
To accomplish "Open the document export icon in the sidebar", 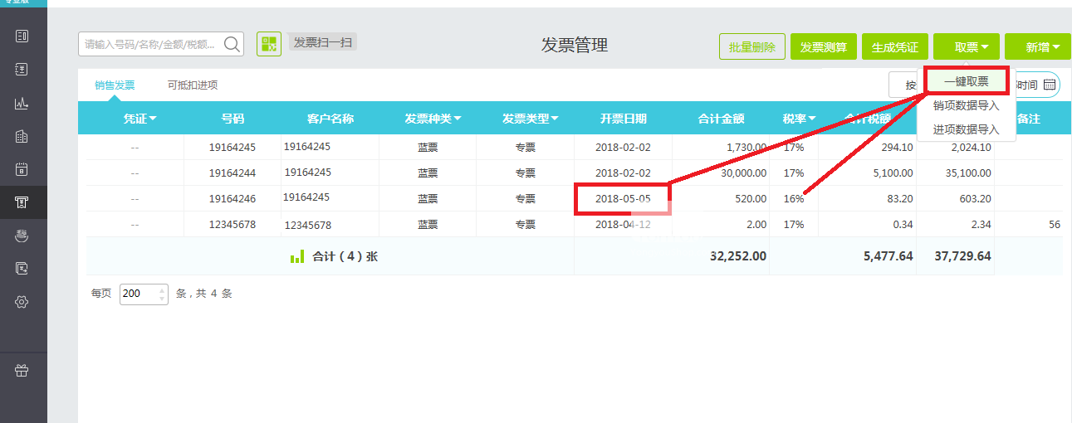I will (x=22, y=269).
